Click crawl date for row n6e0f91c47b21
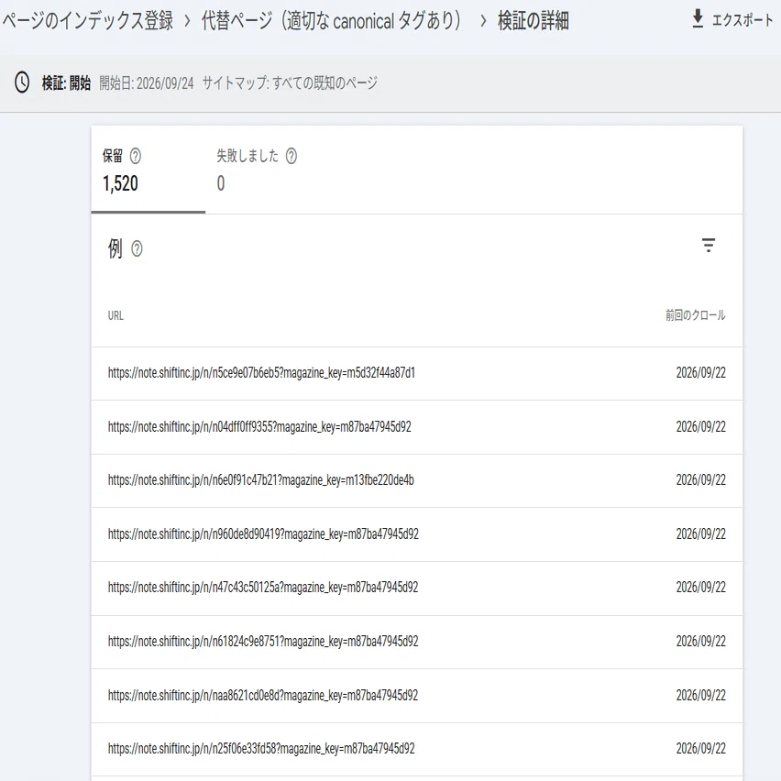Viewport: 781px width, 781px height. point(701,480)
